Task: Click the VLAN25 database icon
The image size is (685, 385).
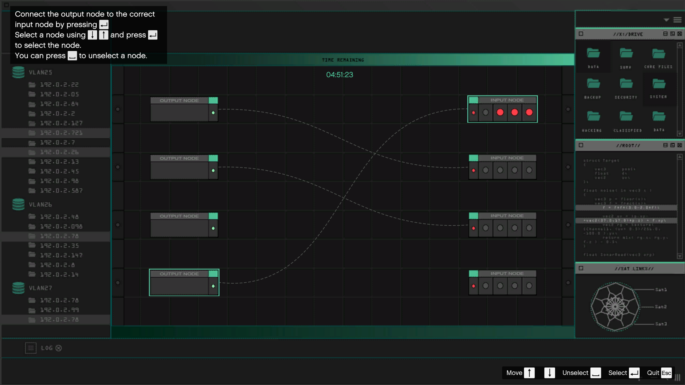Action: point(18,72)
